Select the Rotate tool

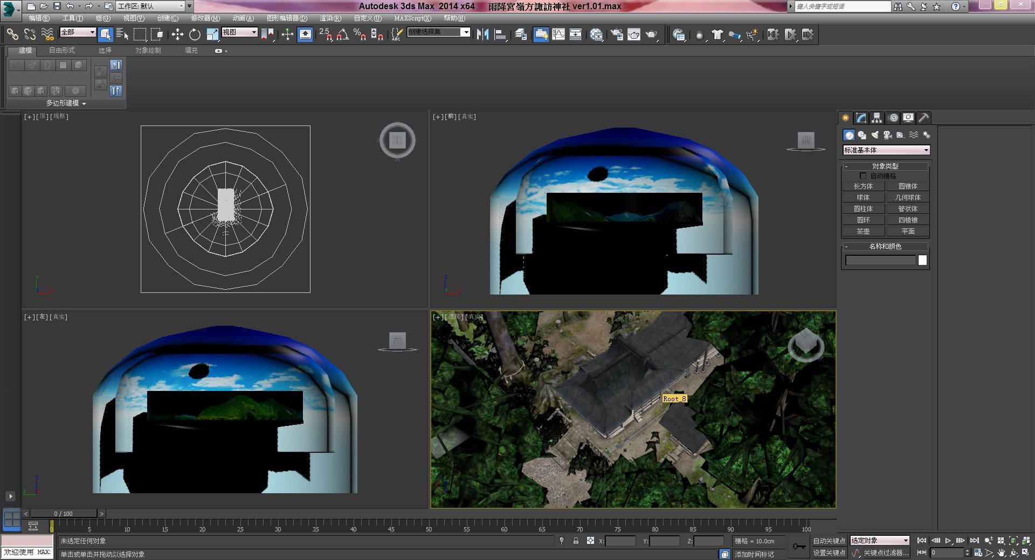tap(195, 34)
